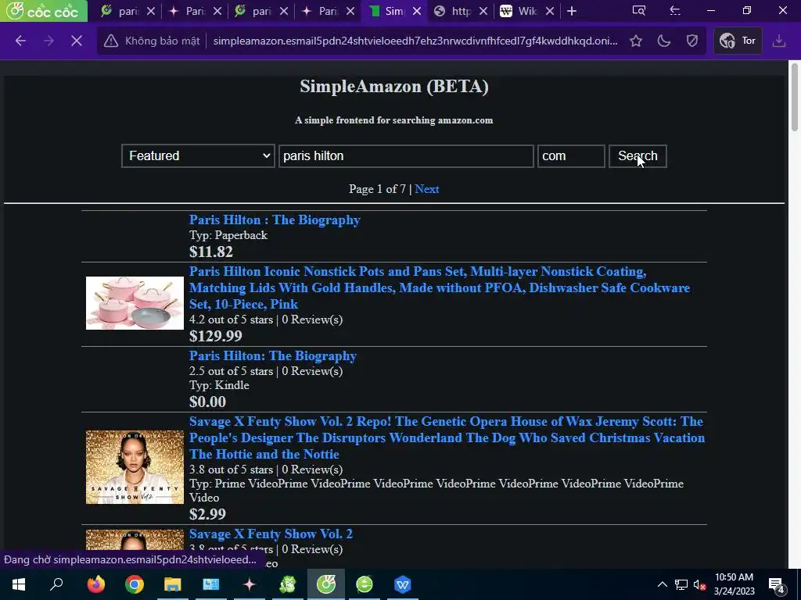This screenshot has height=600, width=801.
Task: Open Windows taskbar search magnifier
Action: tap(56, 584)
